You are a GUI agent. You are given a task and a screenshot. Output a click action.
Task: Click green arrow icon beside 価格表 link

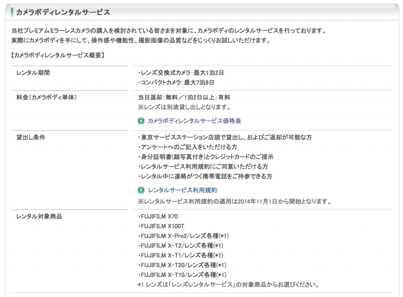tap(141, 121)
